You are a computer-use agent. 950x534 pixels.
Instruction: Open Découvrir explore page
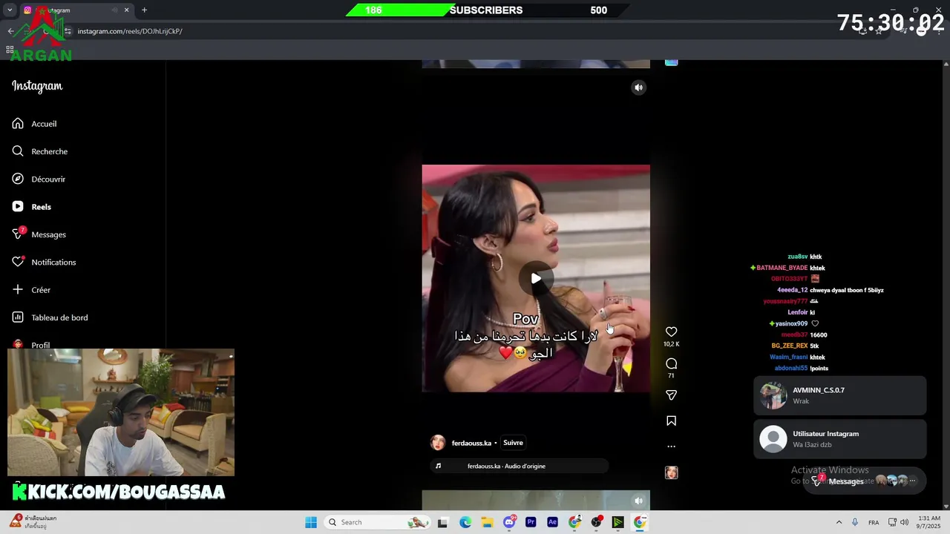click(39, 179)
